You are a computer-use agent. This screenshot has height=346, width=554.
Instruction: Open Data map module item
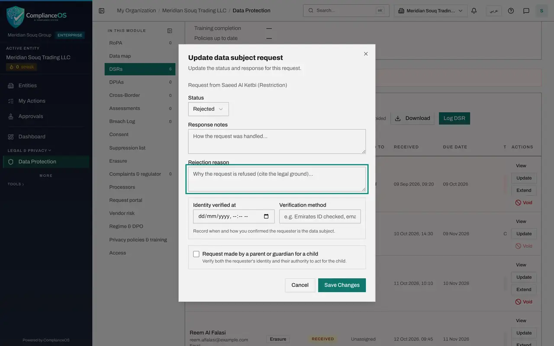coord(140,56)
